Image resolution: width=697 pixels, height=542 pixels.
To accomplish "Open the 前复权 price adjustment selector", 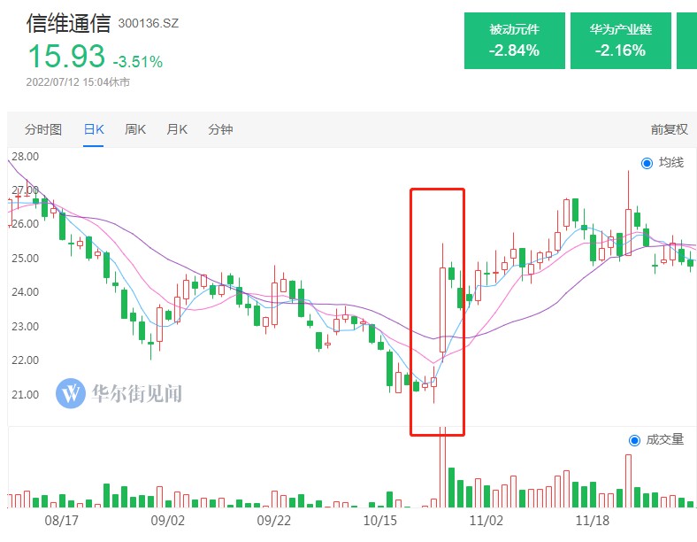I will (669, 129).
